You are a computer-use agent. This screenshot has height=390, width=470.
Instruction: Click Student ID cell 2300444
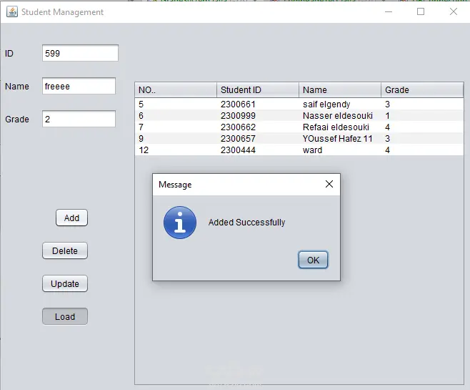click(x=258, y=150)
